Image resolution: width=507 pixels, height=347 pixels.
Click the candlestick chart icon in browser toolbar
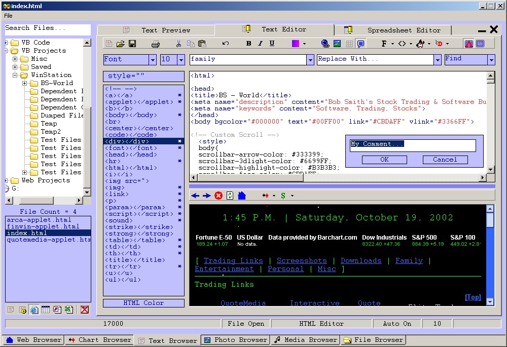tap(265, 196)
